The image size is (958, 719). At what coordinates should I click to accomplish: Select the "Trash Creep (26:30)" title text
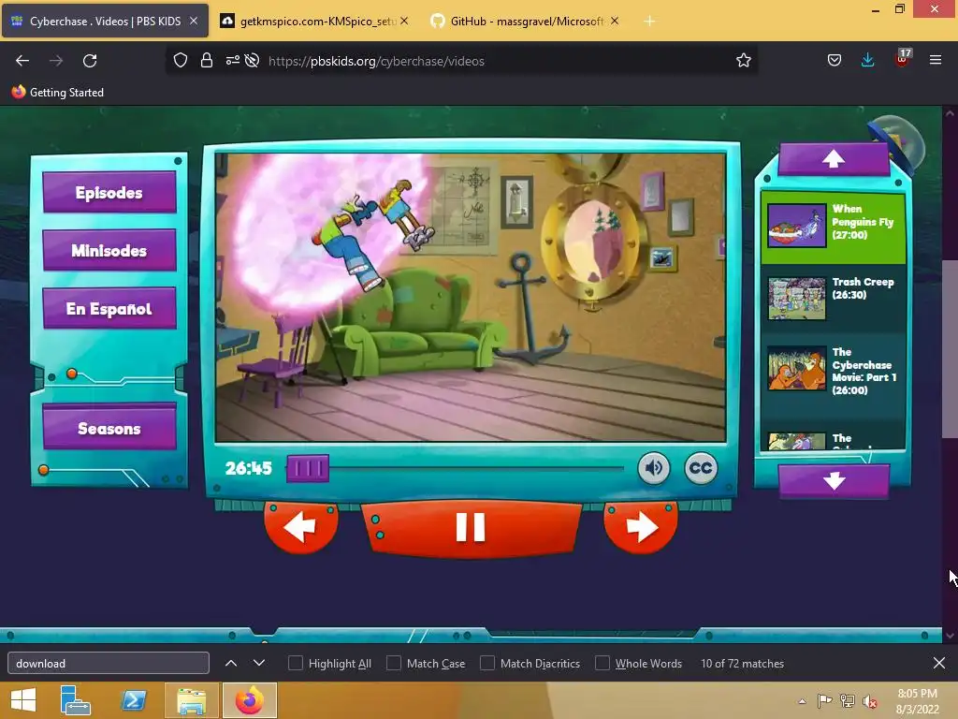pyautogui.click(x=863, y=288)
